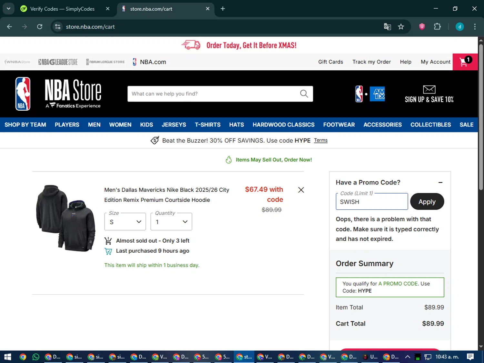Click browser back arrow
This screenshot has height=363, width=484.
(9, 27)
